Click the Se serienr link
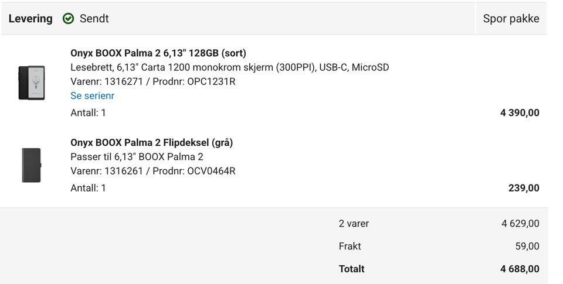The width and height of the screenshot is (563, 284). [x=92, y=96]
